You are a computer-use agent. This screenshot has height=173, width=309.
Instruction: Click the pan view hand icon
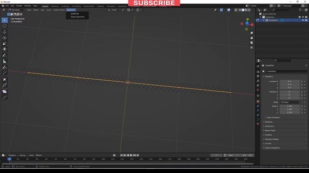coord(252,38)
